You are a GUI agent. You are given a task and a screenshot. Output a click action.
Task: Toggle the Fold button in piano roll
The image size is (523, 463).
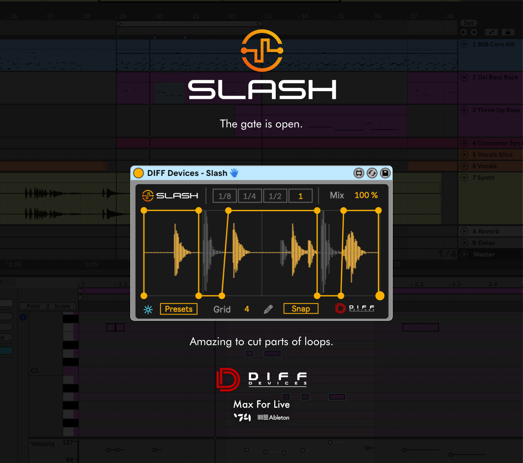tap(33, 306)
